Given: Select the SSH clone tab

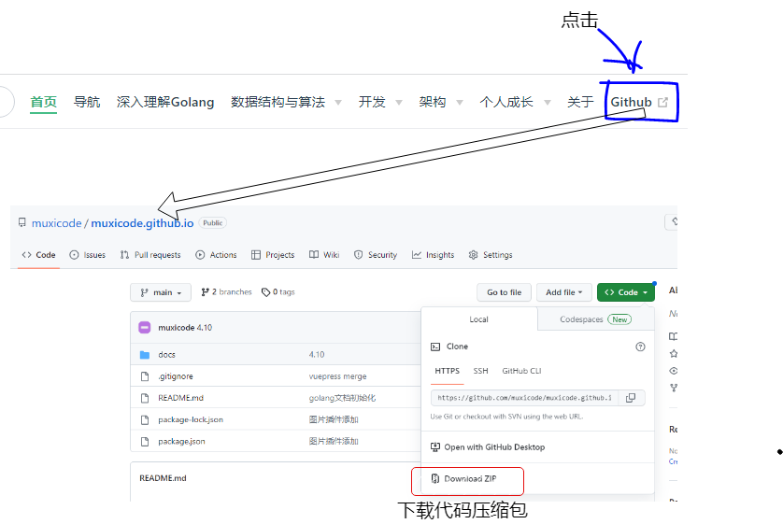Looking at the screenshot, I should coord(480,371).
